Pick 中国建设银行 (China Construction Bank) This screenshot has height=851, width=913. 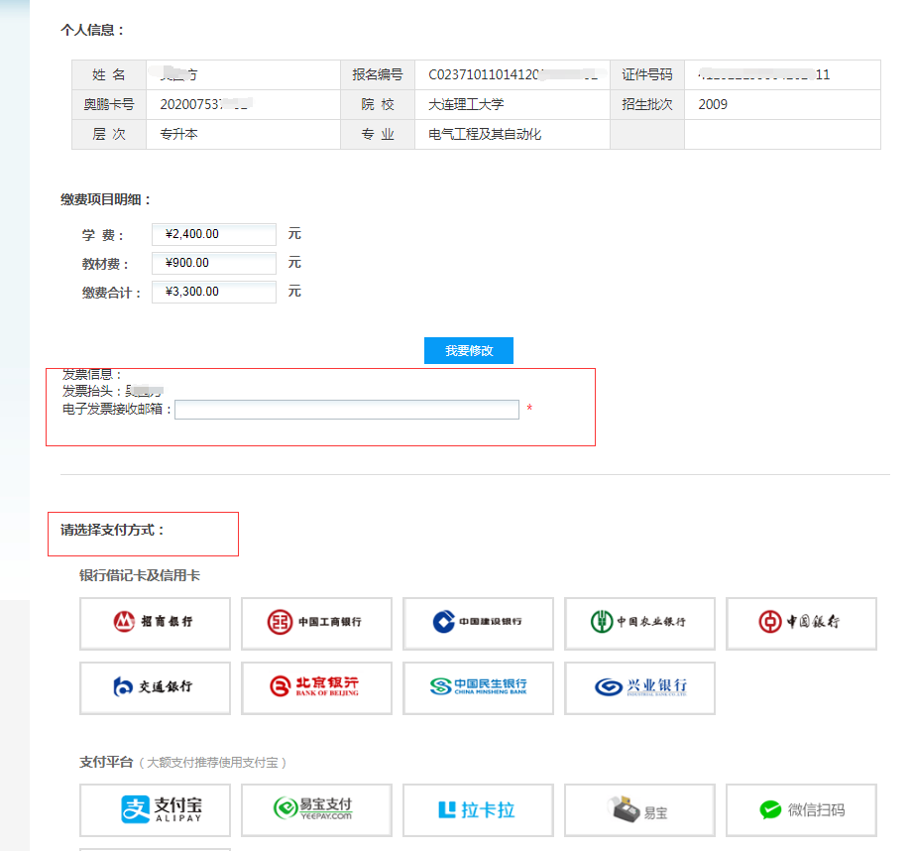[x=478, y=623]
